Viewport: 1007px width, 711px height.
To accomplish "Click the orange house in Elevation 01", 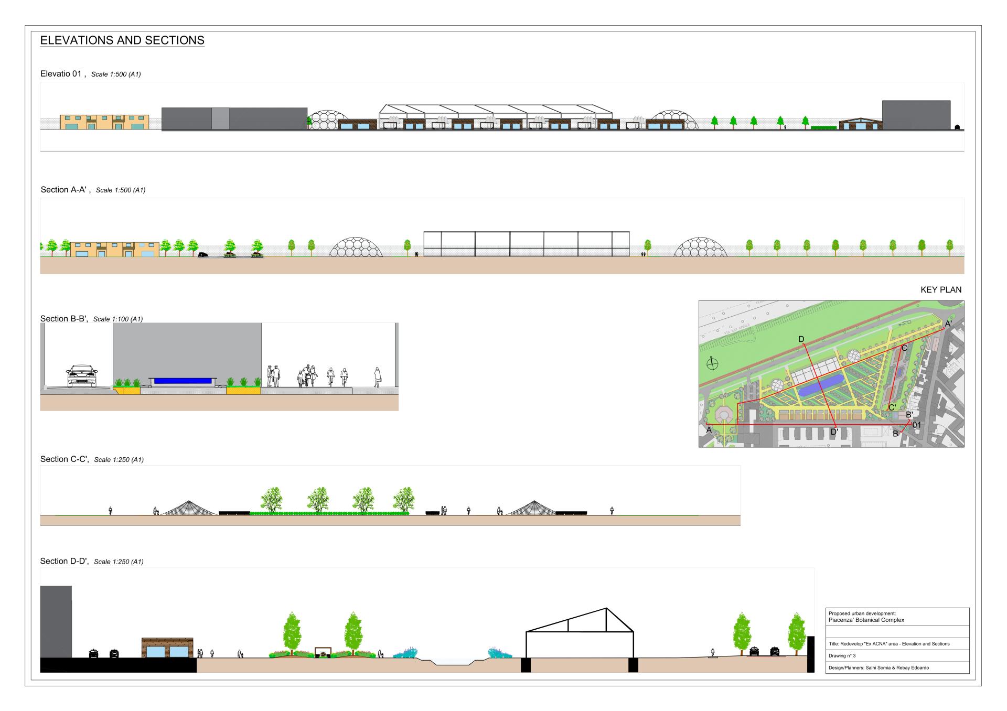I will [104, 122].
